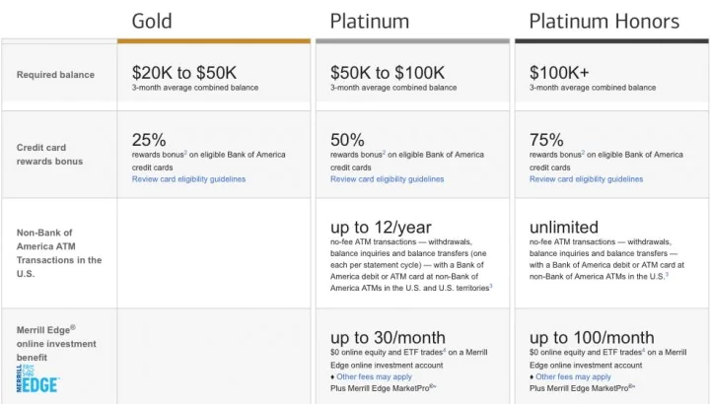710x404 pixels.
Task: Click the Required balance row label
Action: coord(55,75)
